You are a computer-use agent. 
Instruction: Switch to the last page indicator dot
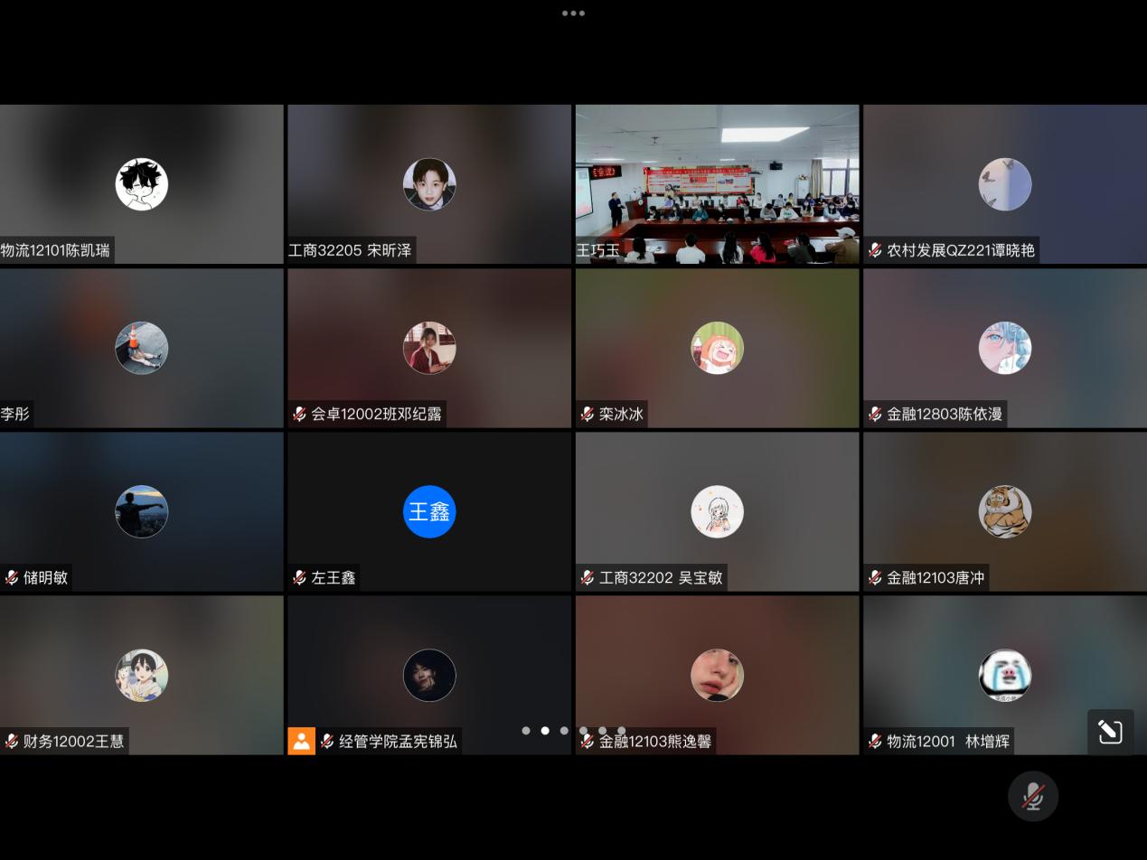pos(622,731)
